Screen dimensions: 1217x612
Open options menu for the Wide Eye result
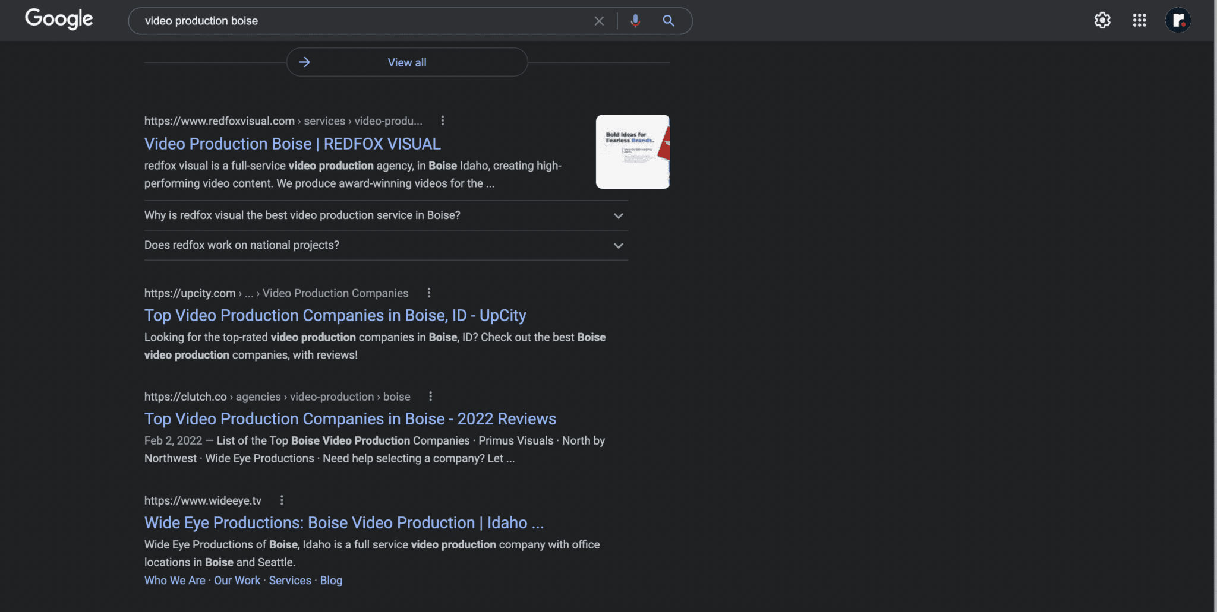pyautogui.click(x=281, y=500)
